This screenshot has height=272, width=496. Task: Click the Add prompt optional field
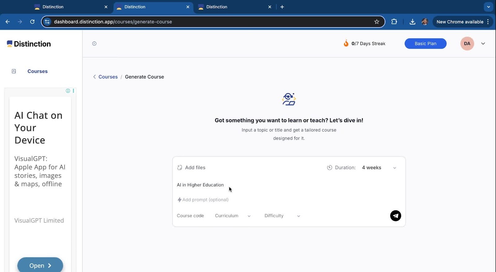[205, 200]
